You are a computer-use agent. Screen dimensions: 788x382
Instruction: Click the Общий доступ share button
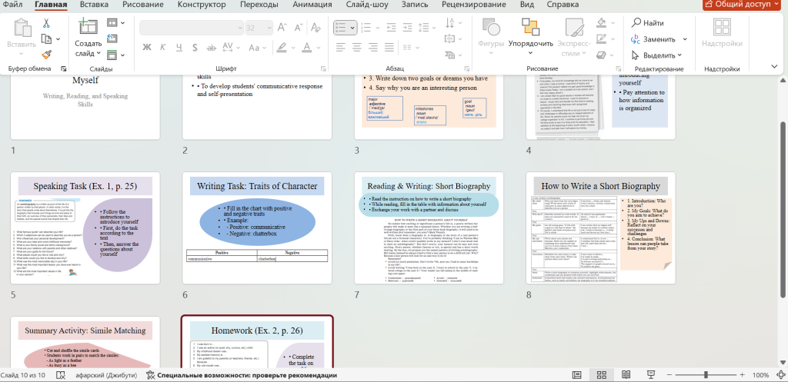(x=741, y=5)
